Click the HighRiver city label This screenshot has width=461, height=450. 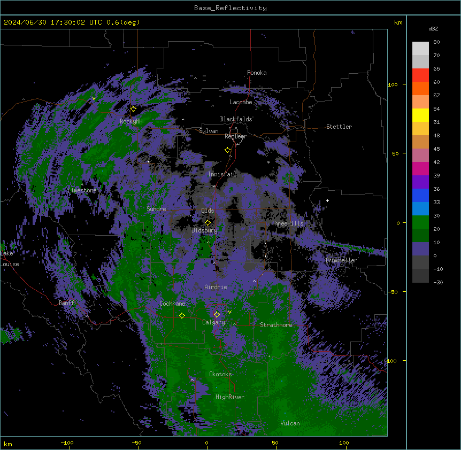(230, 397)
